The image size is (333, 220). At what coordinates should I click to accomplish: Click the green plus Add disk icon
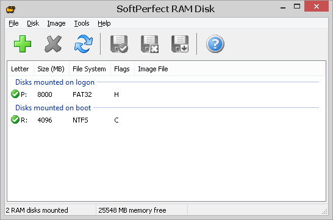coord(23,44)
